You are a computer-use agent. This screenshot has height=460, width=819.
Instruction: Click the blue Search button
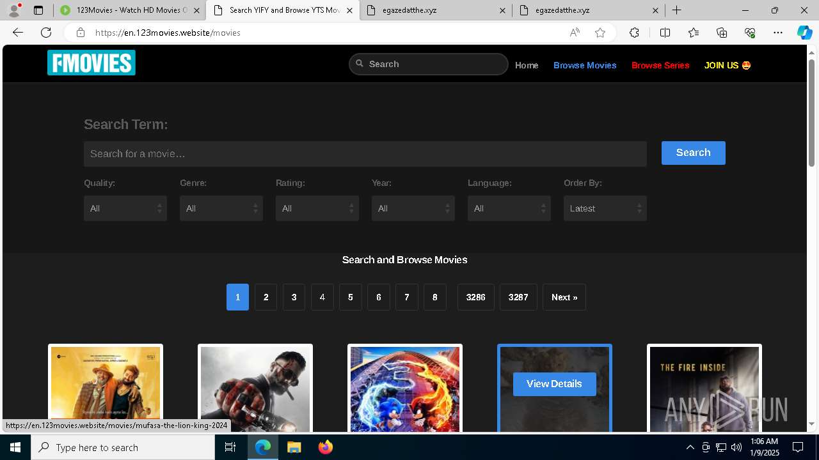click(x=694, y=153)
